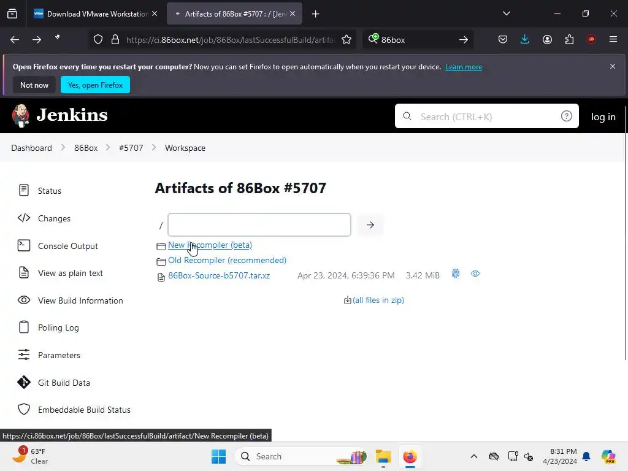Click download icon beside all files in zip
Screen dimensions: 628x471
(x=348, y=300)
